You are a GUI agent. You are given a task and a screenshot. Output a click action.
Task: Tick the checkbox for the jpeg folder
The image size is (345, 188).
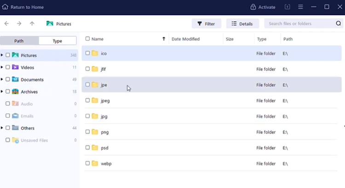tap(87, 101)
